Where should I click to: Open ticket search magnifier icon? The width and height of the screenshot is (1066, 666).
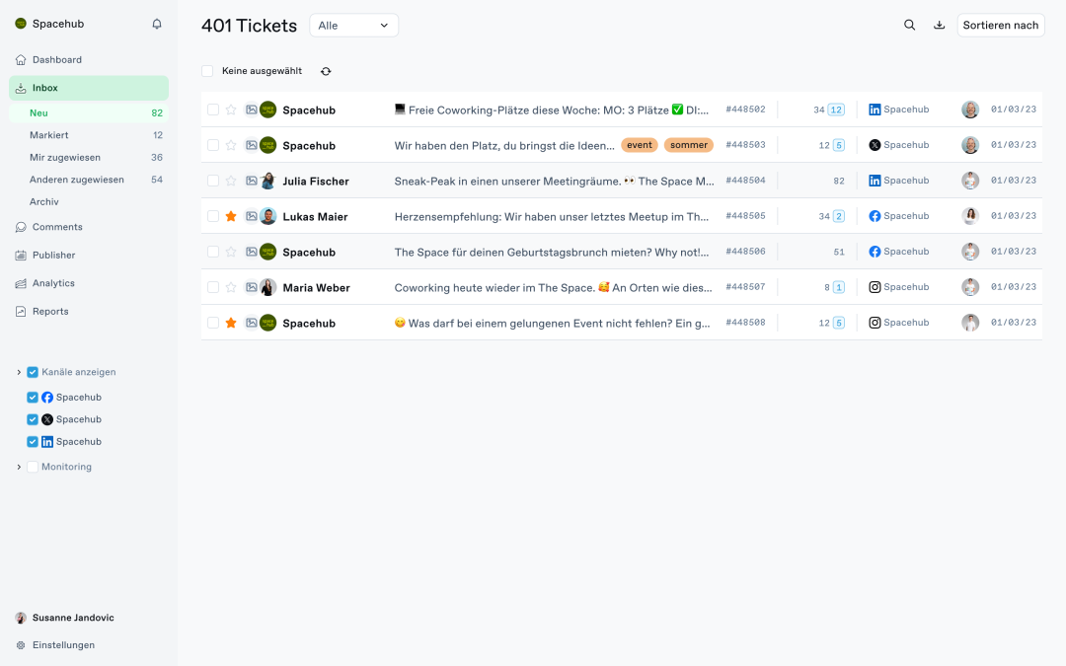tap(909, 25)
